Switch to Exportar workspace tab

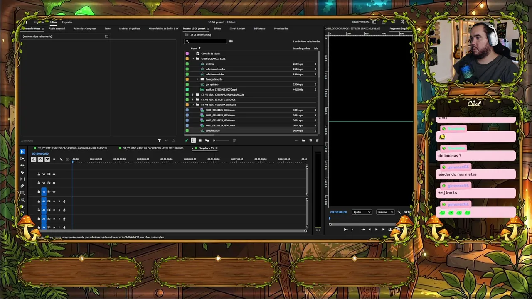[x=67, y=22]
